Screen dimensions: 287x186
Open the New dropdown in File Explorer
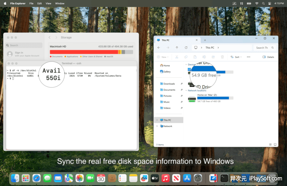point(163,57)
